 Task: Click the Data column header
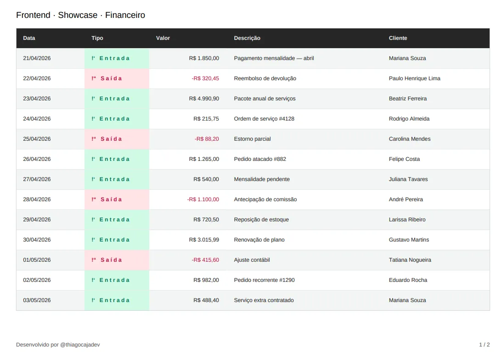pos(29,38)
